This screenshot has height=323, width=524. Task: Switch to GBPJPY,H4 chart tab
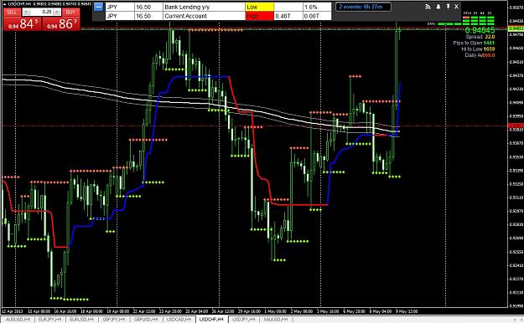tap(113, 320)
